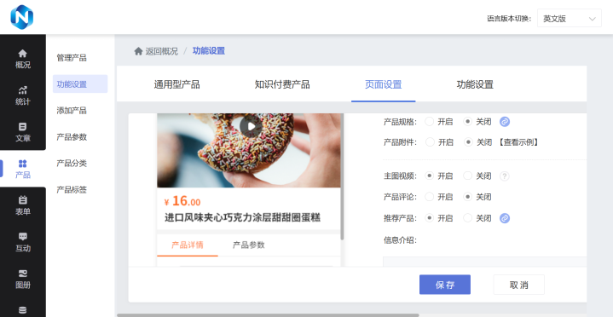This screenshot has height=317, width=613.
Task: Click the text area under 信息介绍
Action: point(485,262)
